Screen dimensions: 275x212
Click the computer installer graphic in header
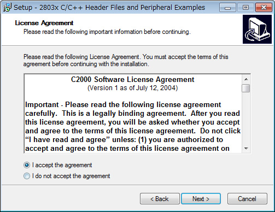(x=257, y=30)
